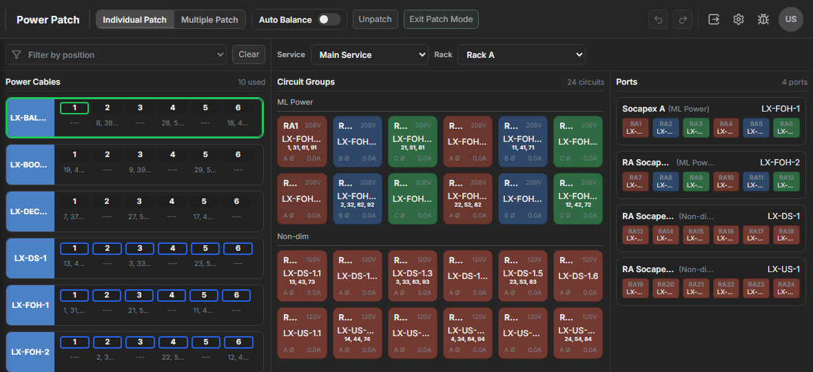Click the Unpatch button
This screenshot has height=372, width=813.
click(375, 19)
